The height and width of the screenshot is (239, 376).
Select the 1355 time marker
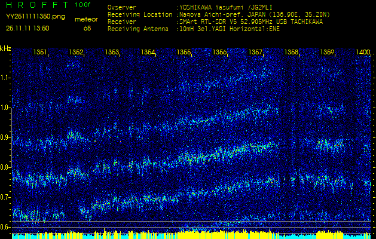[x=184, y=53]
